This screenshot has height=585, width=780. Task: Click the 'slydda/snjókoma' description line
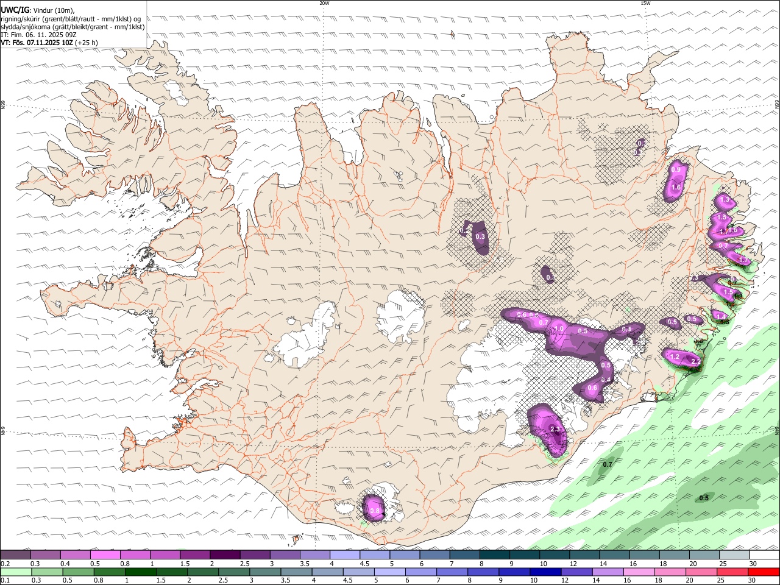coord(73,27)
